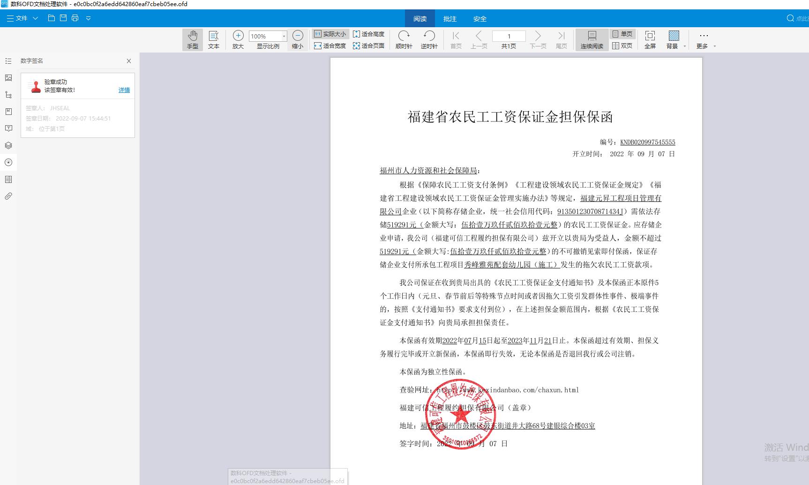Enter fullscreen mode (全屏)

650,39
